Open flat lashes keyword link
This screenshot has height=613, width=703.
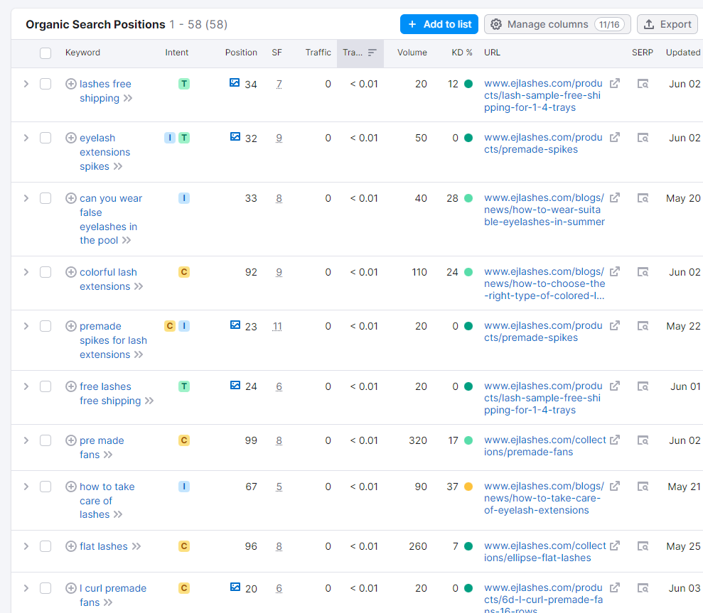pos(104,546)
